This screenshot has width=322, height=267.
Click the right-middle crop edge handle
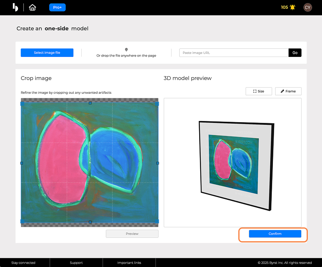pyautogui.click(x=157, y=163)
